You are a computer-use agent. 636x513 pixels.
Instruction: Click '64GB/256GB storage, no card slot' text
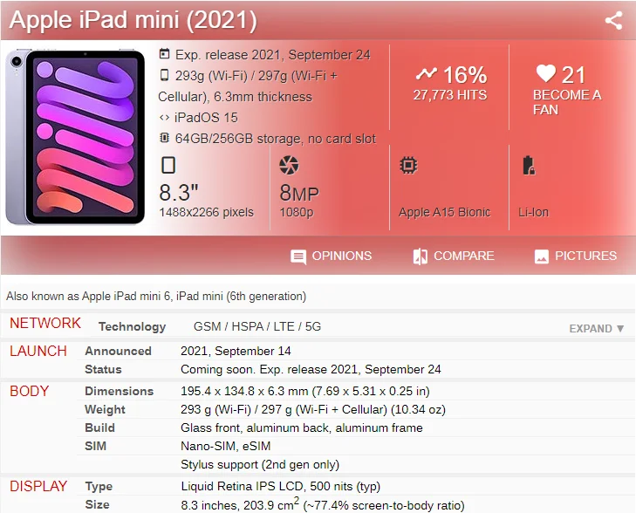(276, 139)
